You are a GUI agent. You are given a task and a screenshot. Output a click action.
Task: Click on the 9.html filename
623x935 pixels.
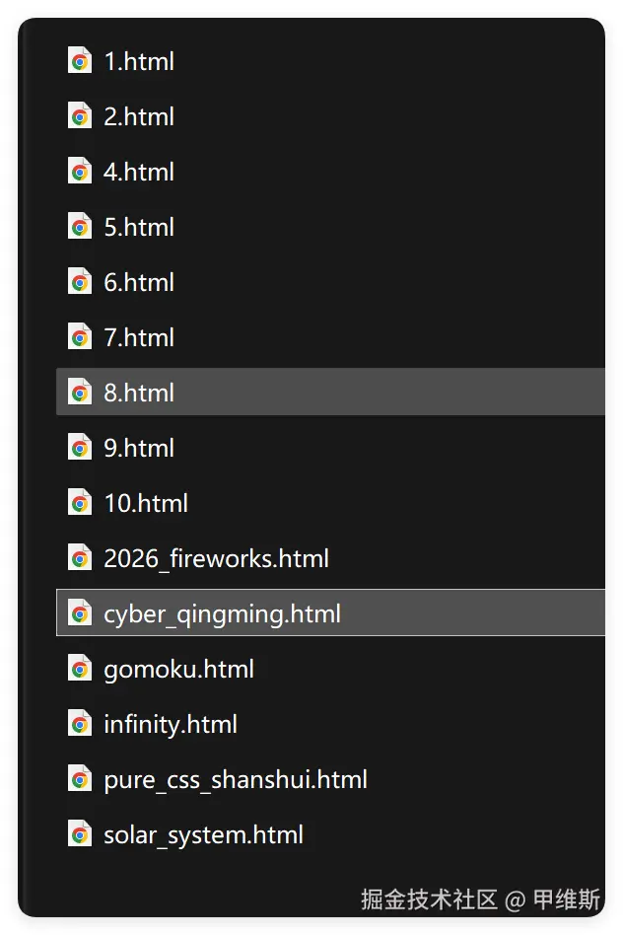[x=139, y=448]
